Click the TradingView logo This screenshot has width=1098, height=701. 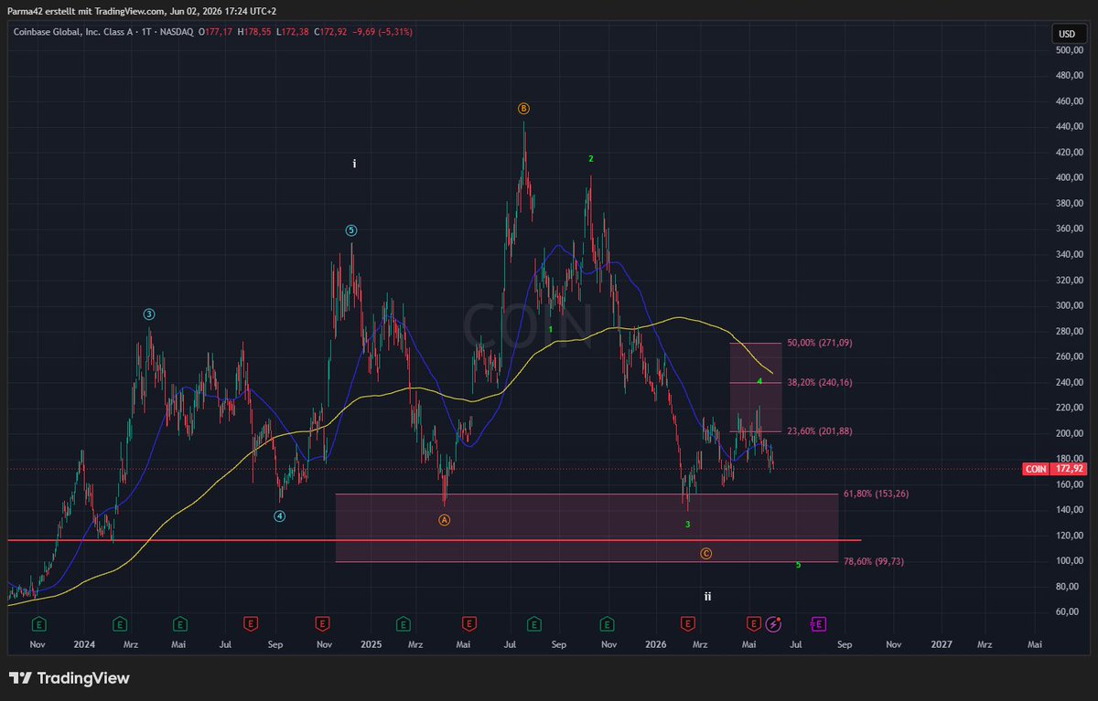(70, 678)
